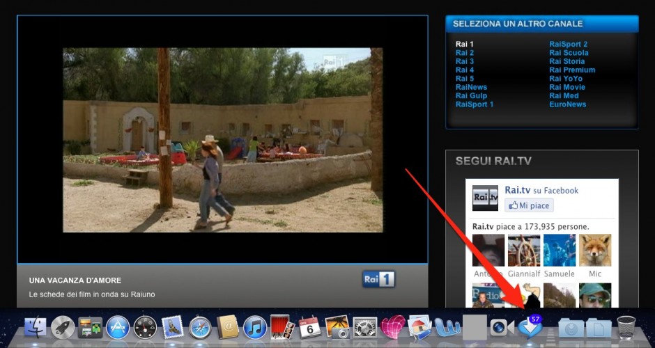Click the pink heart globe dock icon

393,326
